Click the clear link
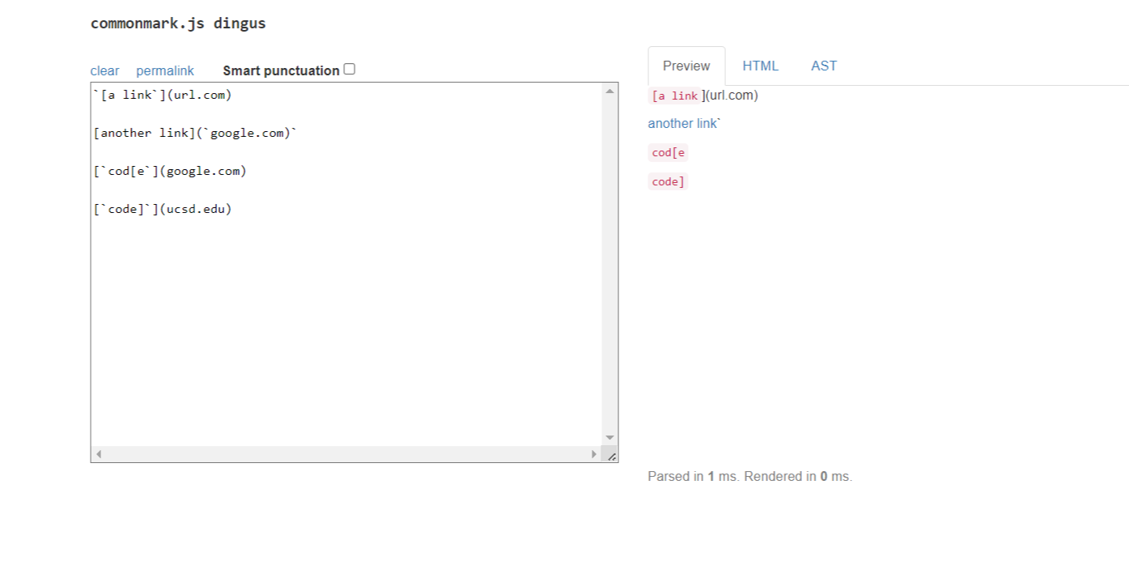This screenshot has width=1129, height=578. 104,71
